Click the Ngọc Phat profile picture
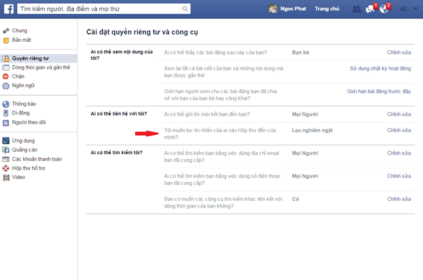This screenshot has width=423, height=280. (272, 9)
